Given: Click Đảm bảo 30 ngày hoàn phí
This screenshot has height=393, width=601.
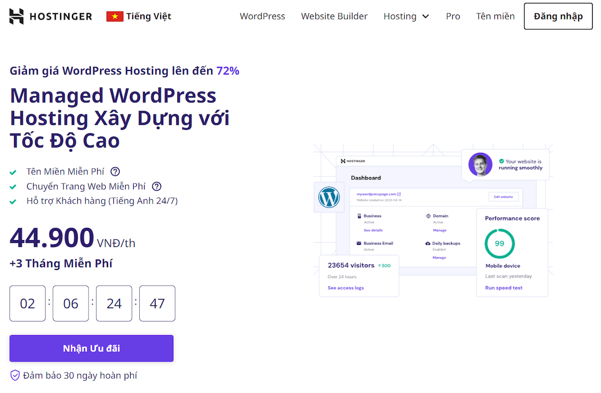Looking at the screenshot, I should click(x=80, y=375).
